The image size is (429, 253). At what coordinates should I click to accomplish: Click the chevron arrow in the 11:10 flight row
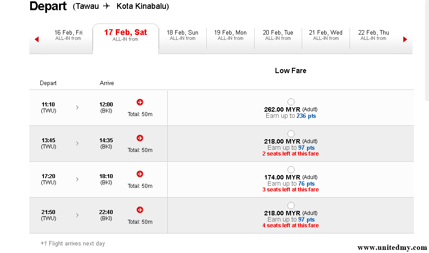77,107
